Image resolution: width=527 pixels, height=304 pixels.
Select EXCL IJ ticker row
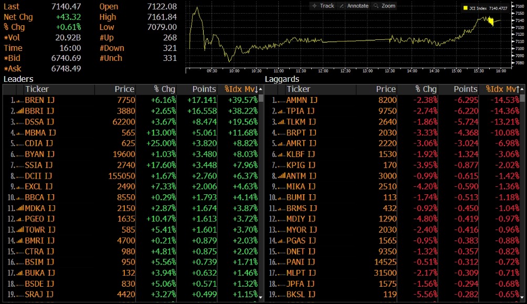click(131, 186)
